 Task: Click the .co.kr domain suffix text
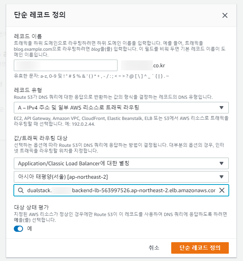pos(159,66)
